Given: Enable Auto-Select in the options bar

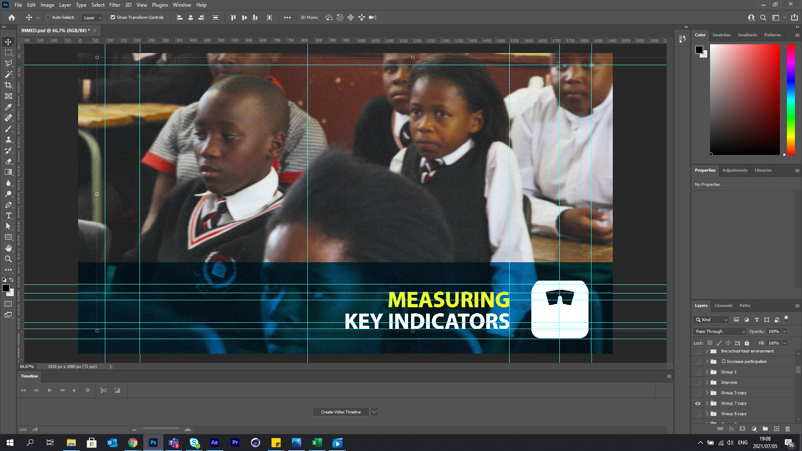Looking at the screenshot, I should coord(48,17).
